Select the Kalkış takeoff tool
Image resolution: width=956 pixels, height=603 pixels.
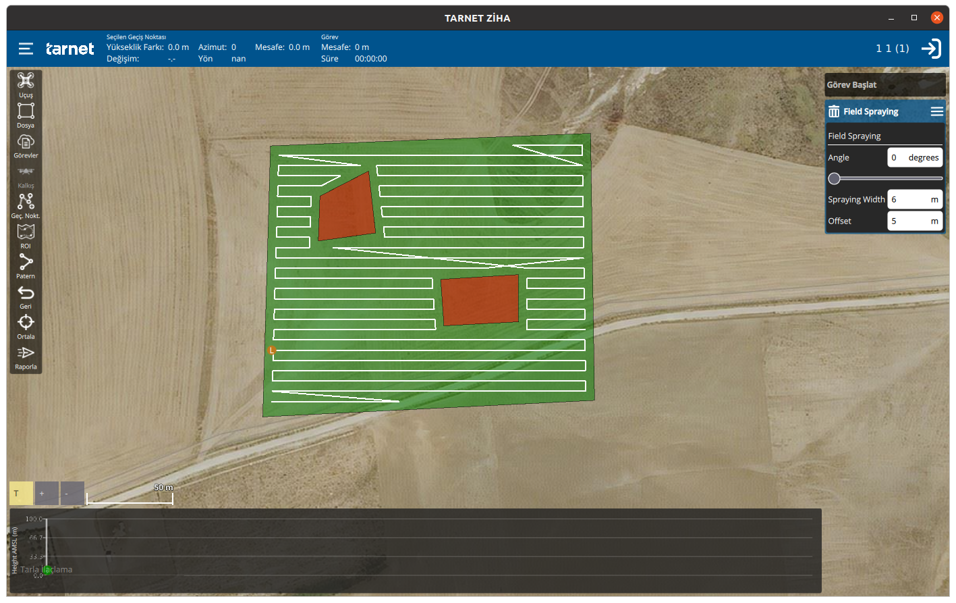point(26,176)
